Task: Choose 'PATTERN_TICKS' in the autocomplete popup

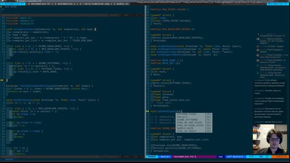Action: (194, 114)
